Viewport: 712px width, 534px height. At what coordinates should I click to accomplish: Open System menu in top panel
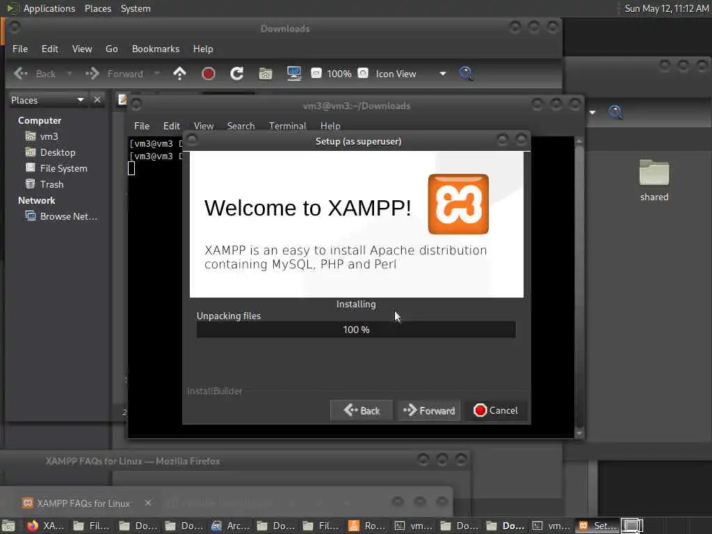pos(136,8)
